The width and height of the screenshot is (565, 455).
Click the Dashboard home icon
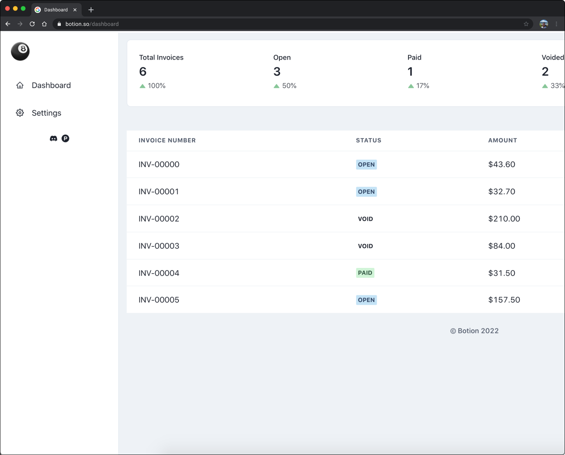(20, 86)
